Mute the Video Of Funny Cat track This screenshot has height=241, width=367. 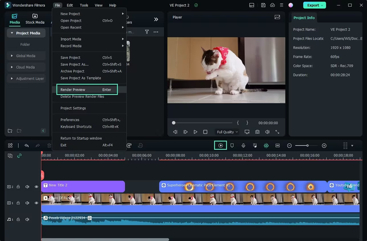pyautogui.click(x=27, y=203)
